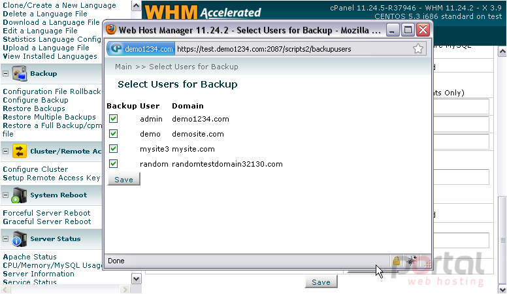Collapse the Cluster/Remote Access section
Viewport: 507px width, 294px height.
(x=5, y=151)
